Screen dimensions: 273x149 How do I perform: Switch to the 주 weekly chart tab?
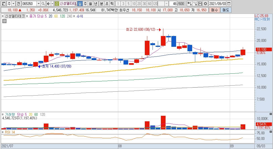coord(85,4)
